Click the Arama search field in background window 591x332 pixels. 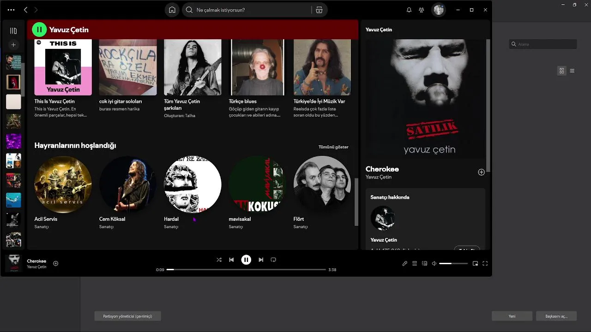[543, 44]
